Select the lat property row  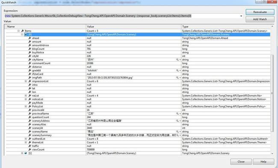(x=138, y=88)
